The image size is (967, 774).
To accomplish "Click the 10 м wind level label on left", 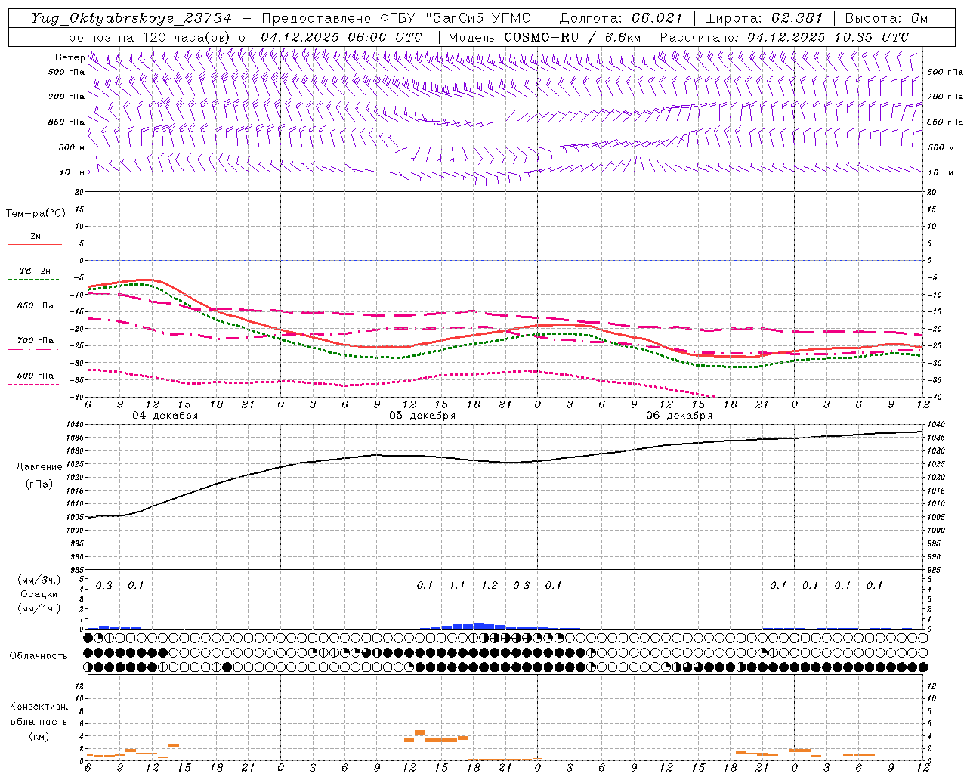I will coord(72,172).
